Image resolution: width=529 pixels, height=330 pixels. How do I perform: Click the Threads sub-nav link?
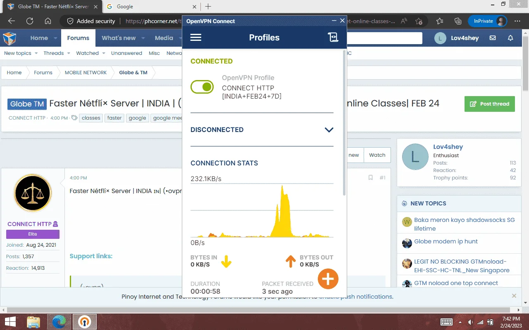pos(54,53)
